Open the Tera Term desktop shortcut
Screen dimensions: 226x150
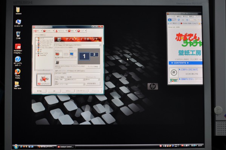(x=17, y=85)
